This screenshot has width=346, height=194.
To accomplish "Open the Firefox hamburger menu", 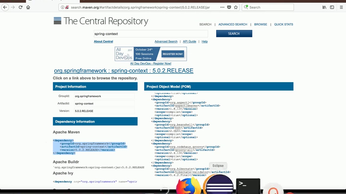I will pyautogui.click(x=341, y=7).
